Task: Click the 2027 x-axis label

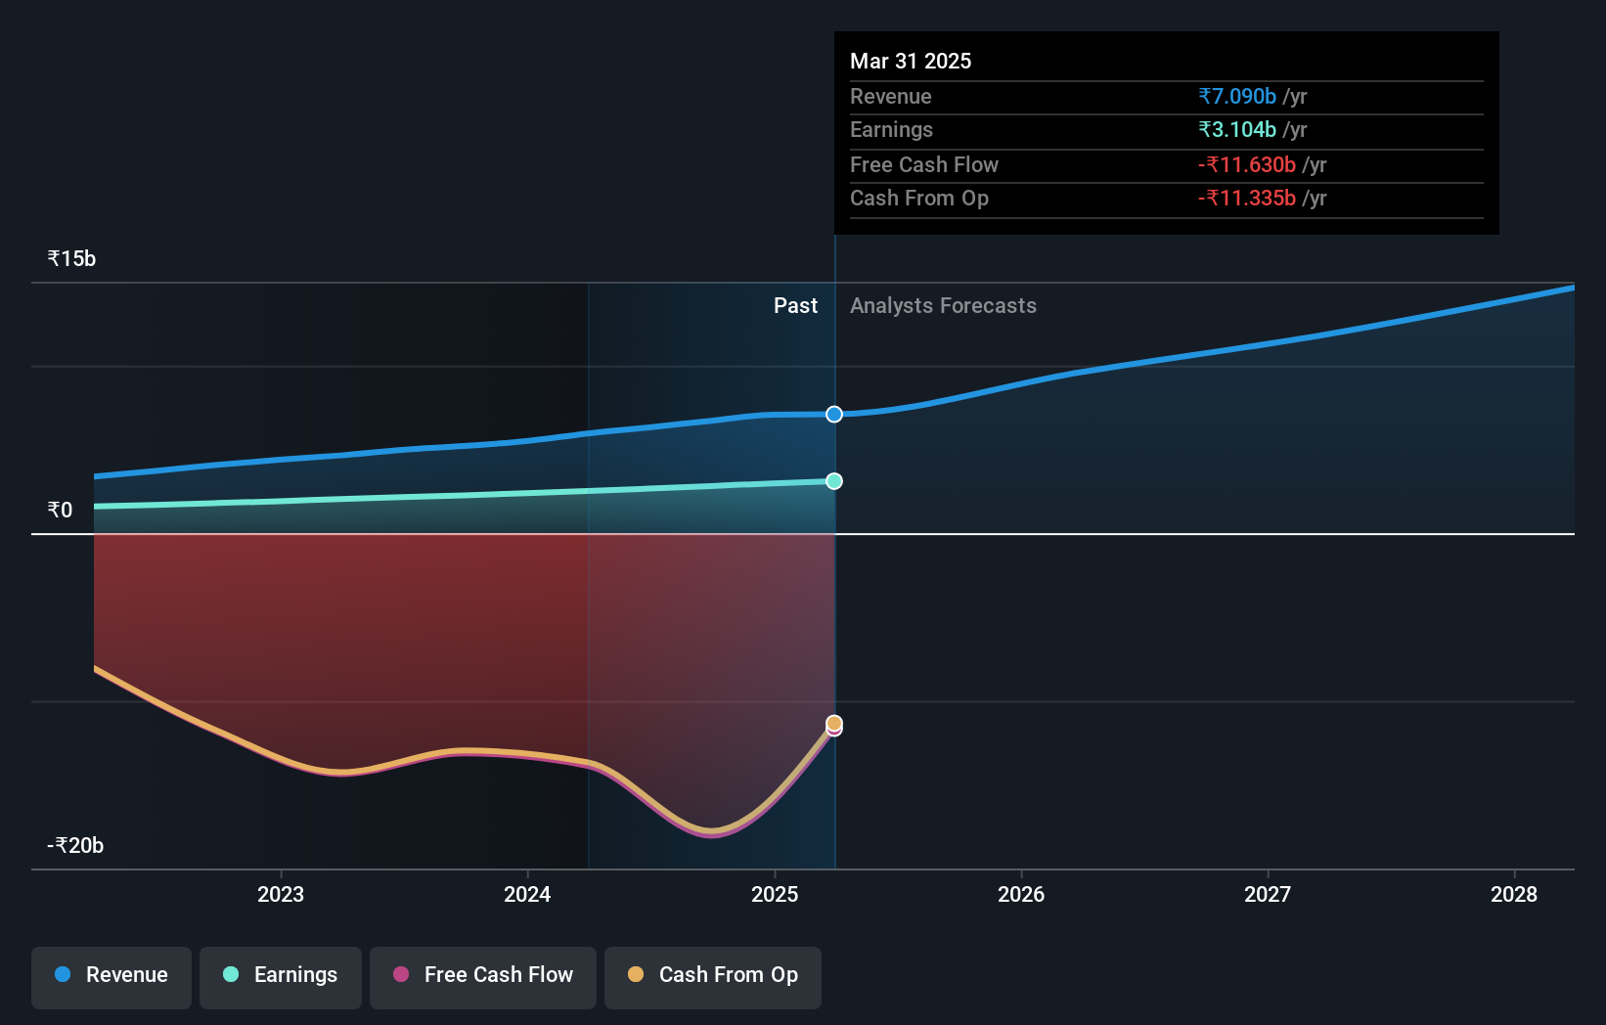Action: 1268,894
